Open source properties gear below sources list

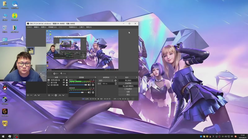[x=56, y=95]
